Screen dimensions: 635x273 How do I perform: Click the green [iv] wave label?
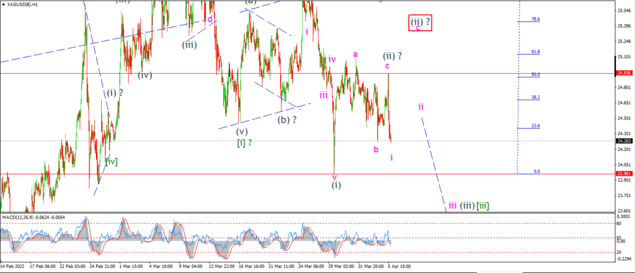pyautogui.click(x=112, y=162)
